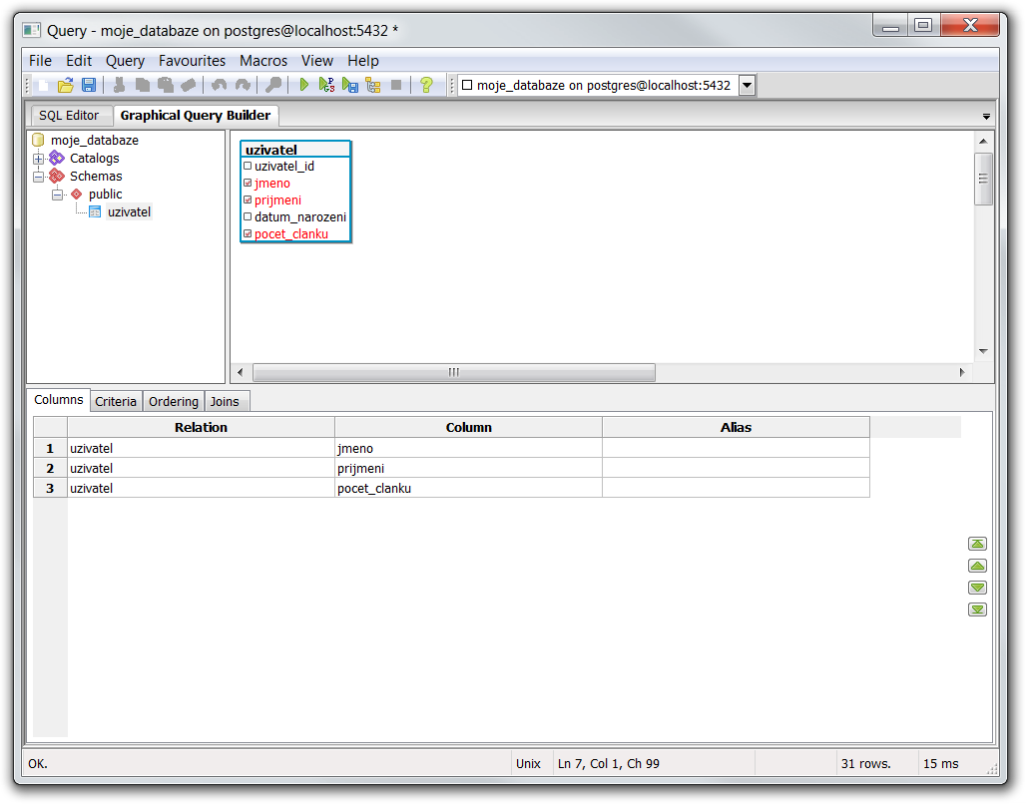Check the uzivatel_id column checkbox
Image resolution: width=1026 pixels, height=804 pixels.
tap(248, 166)
